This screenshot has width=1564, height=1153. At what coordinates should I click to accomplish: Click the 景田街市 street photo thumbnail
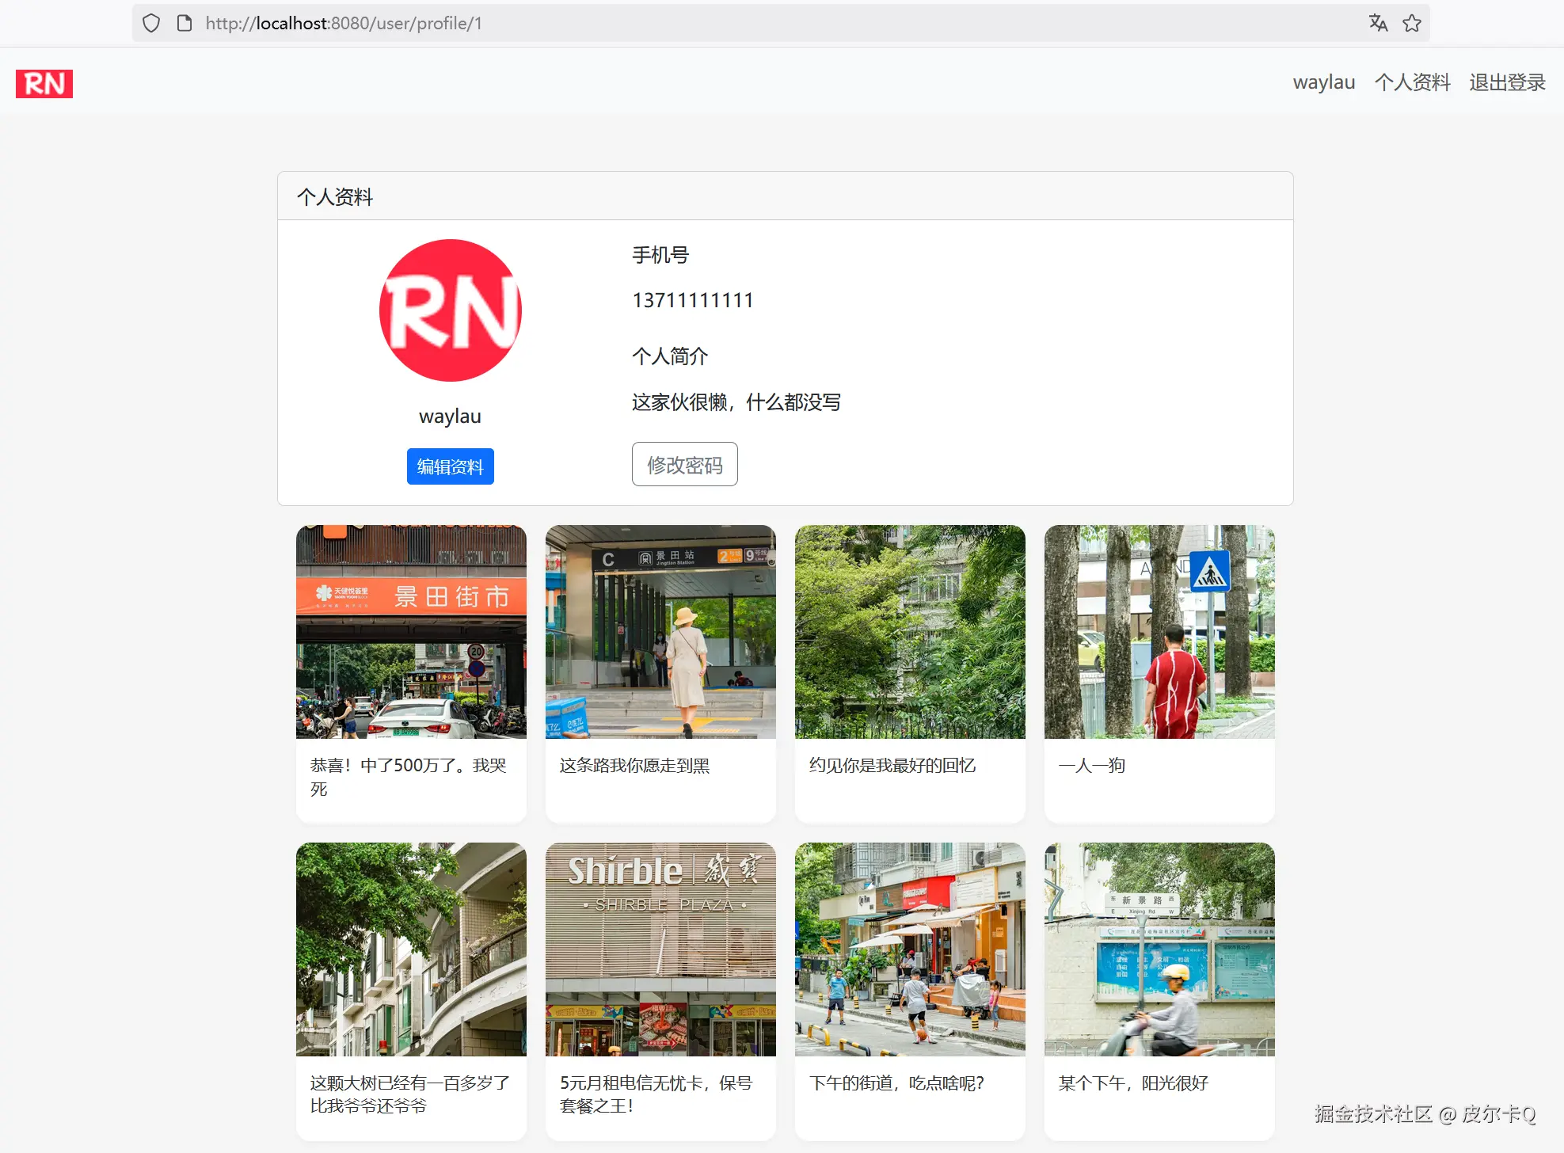click(411, 631)
